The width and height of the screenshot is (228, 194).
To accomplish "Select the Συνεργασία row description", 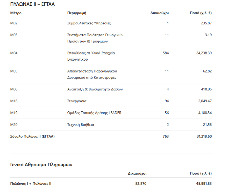I will (77, 101).
